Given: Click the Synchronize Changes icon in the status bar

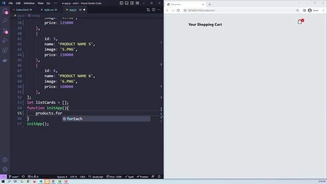Looking at the screenshot, I should (x=23, y=177).
